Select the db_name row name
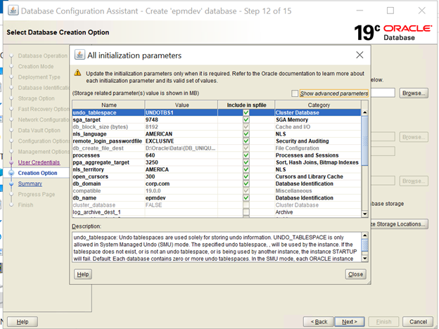 pyautogui.click(x=108, y=198)
